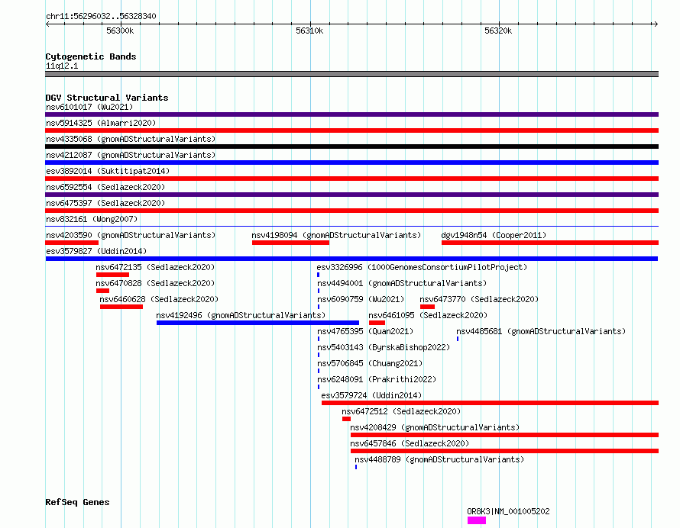Select the small red nsv6472512 variant bar
This screenshot has height=528, width=680.
point(346,419)
